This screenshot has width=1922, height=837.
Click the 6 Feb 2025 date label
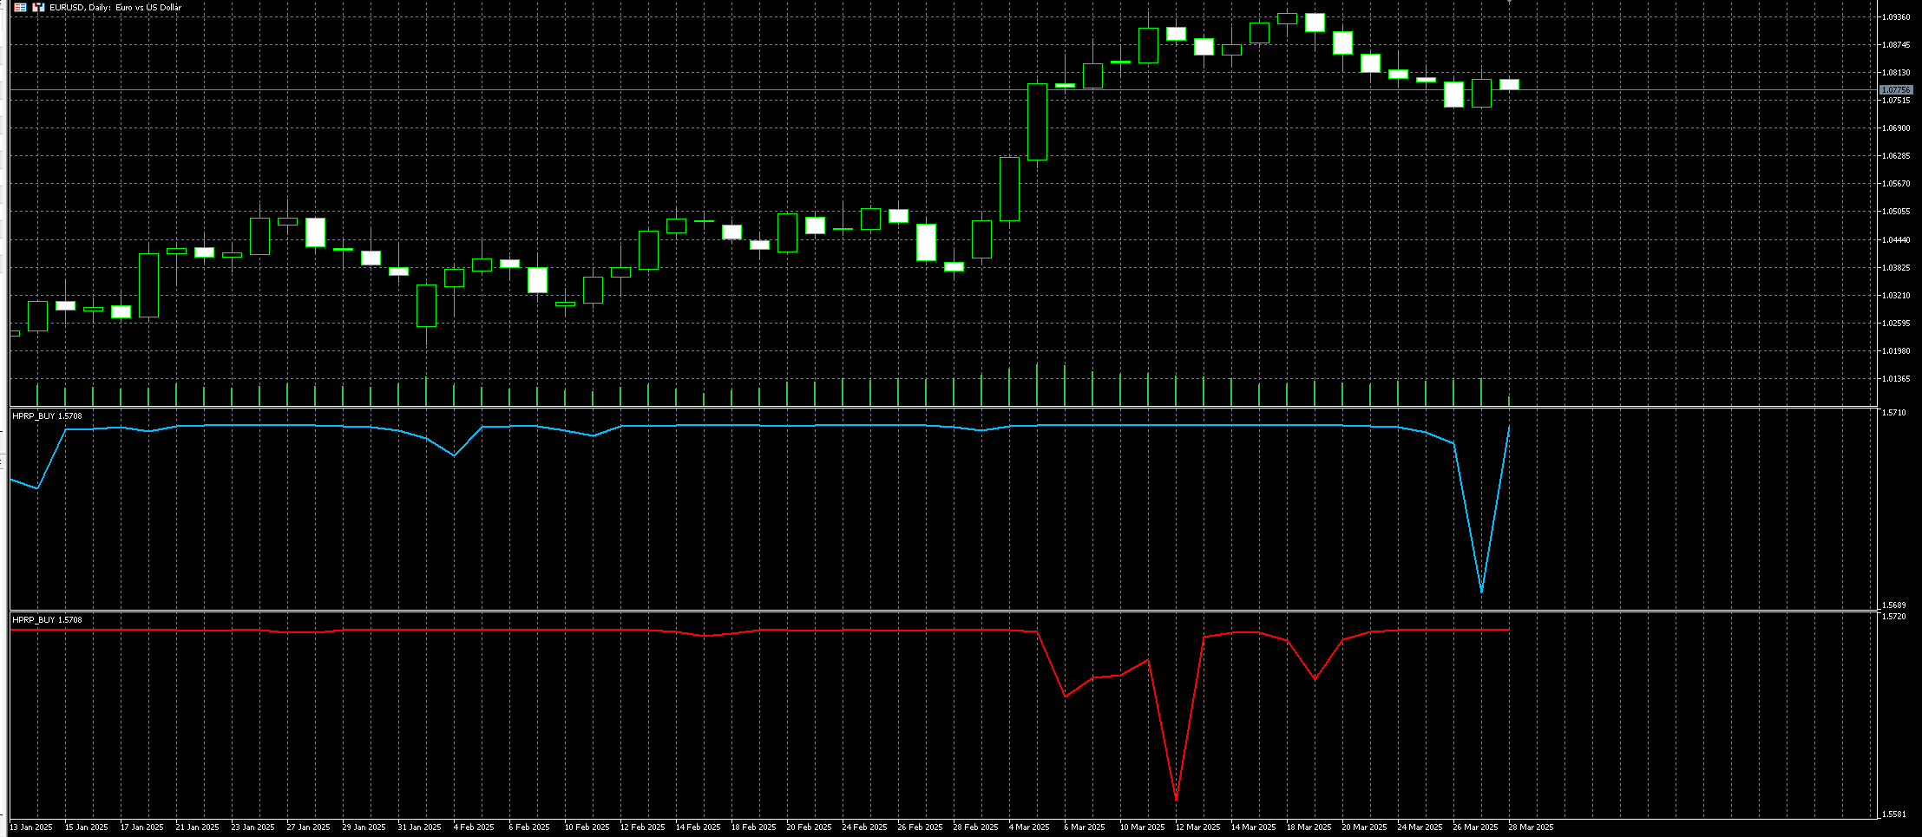point(529,827)
